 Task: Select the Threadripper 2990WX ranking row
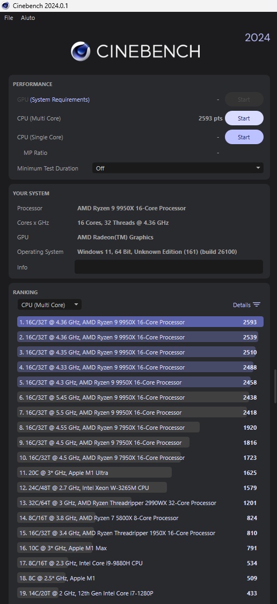click(x=141, y=503)
